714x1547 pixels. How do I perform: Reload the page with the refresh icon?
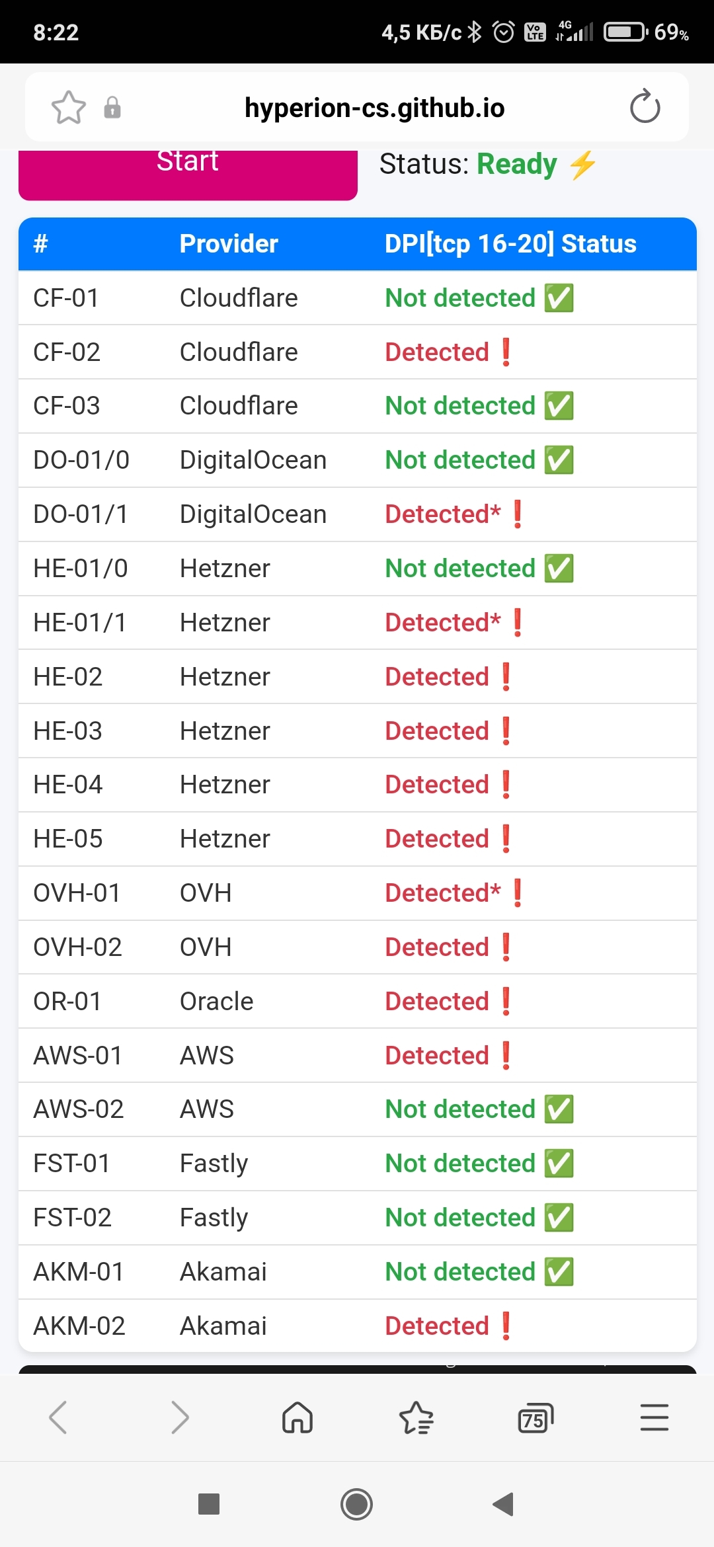click(x=645, y=107)
